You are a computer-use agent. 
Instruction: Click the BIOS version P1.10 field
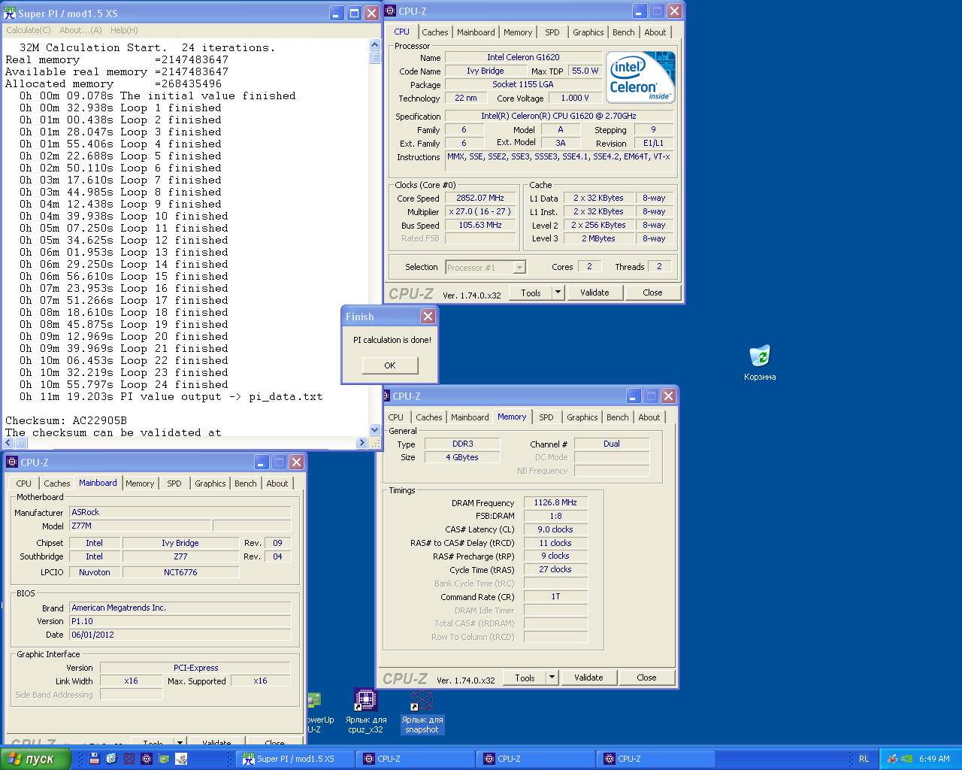pos(180,621)
